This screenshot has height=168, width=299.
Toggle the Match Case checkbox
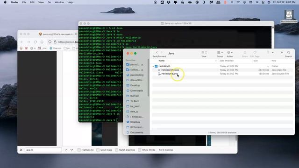tap(98, 150)
